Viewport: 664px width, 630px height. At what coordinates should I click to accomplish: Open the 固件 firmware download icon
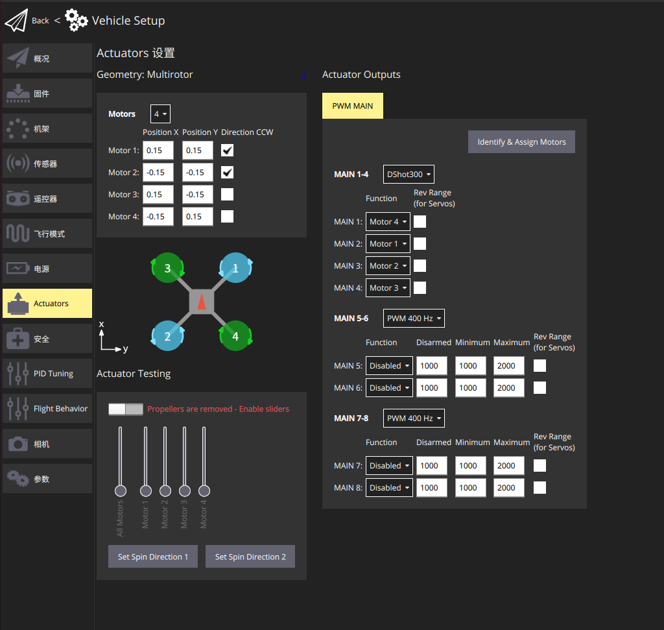pos(18,93)
